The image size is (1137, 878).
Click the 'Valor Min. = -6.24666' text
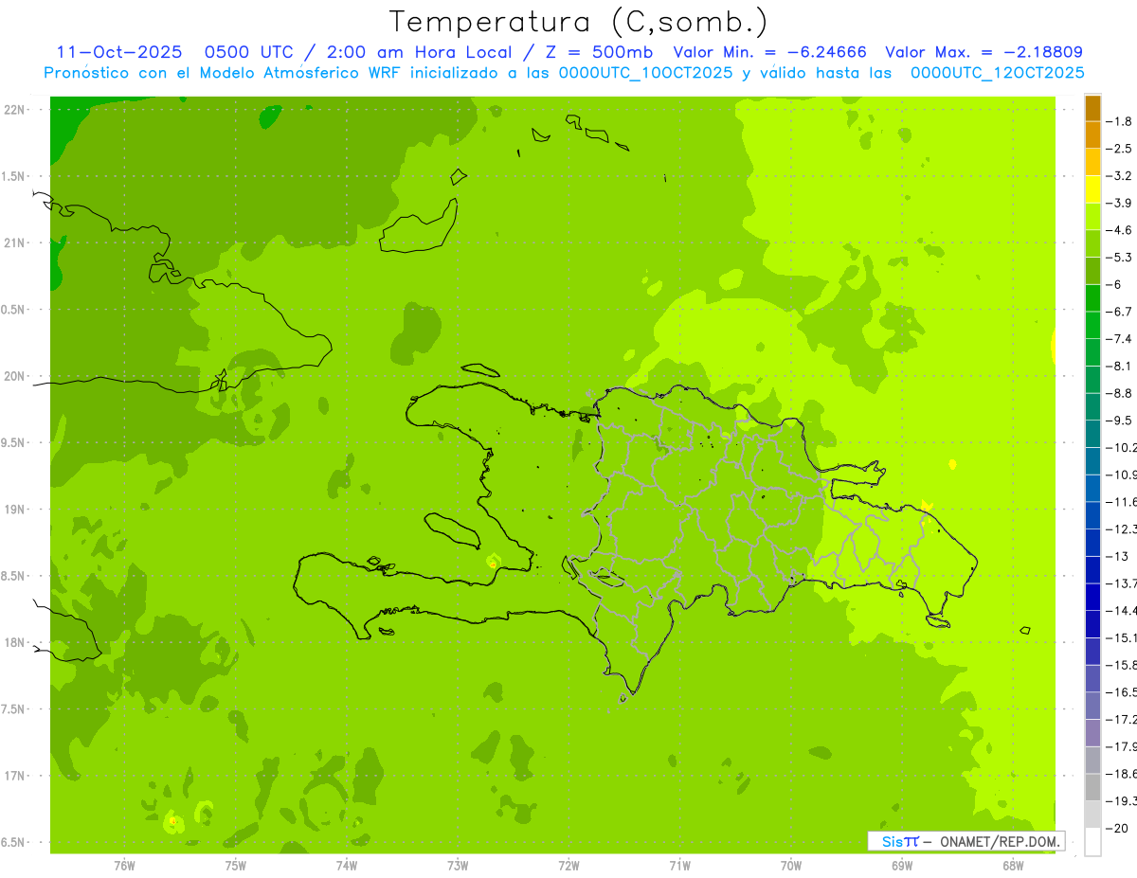coord(769,52)
